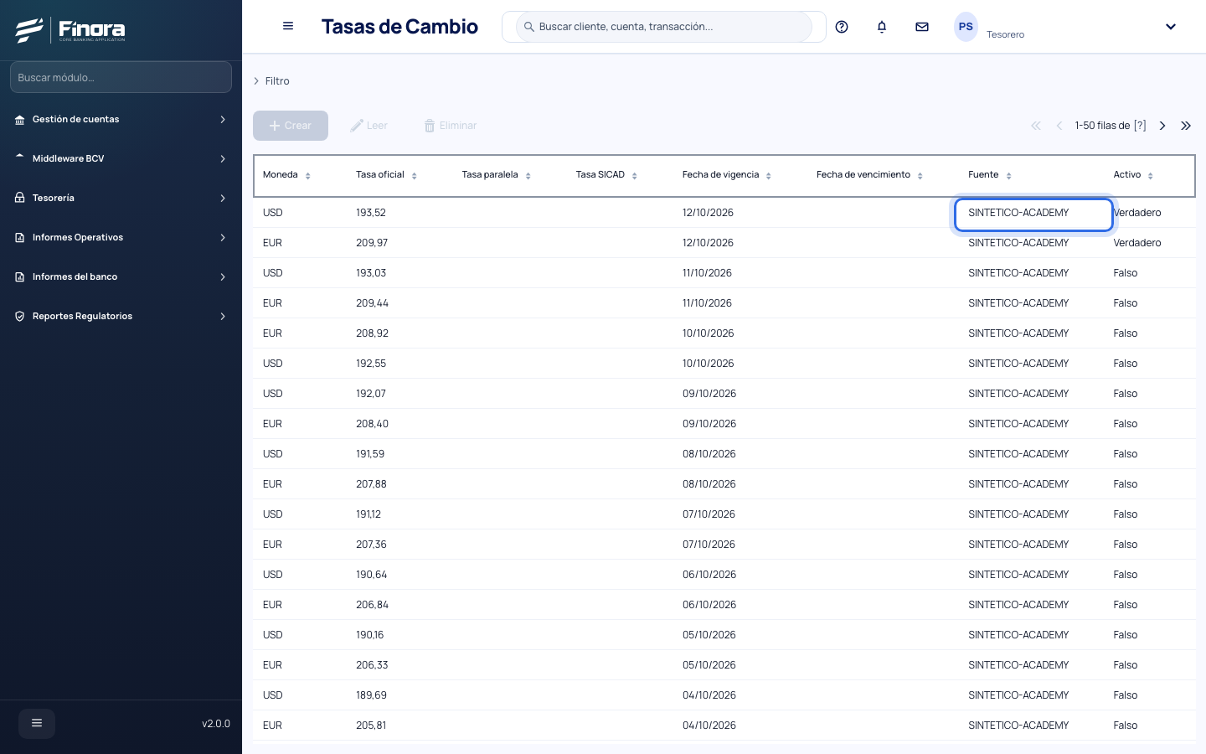1206x754 pixels.
Task: Select the Tasa oficial cell 193,52
Action: 371,213
